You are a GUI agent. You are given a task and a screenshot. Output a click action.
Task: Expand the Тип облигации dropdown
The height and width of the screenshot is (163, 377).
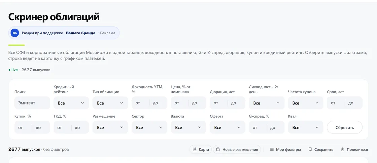[x=110, y=103]
